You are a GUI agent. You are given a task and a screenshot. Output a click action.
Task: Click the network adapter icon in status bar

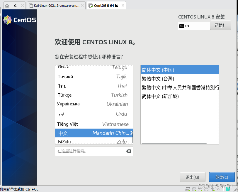[200, 189]
